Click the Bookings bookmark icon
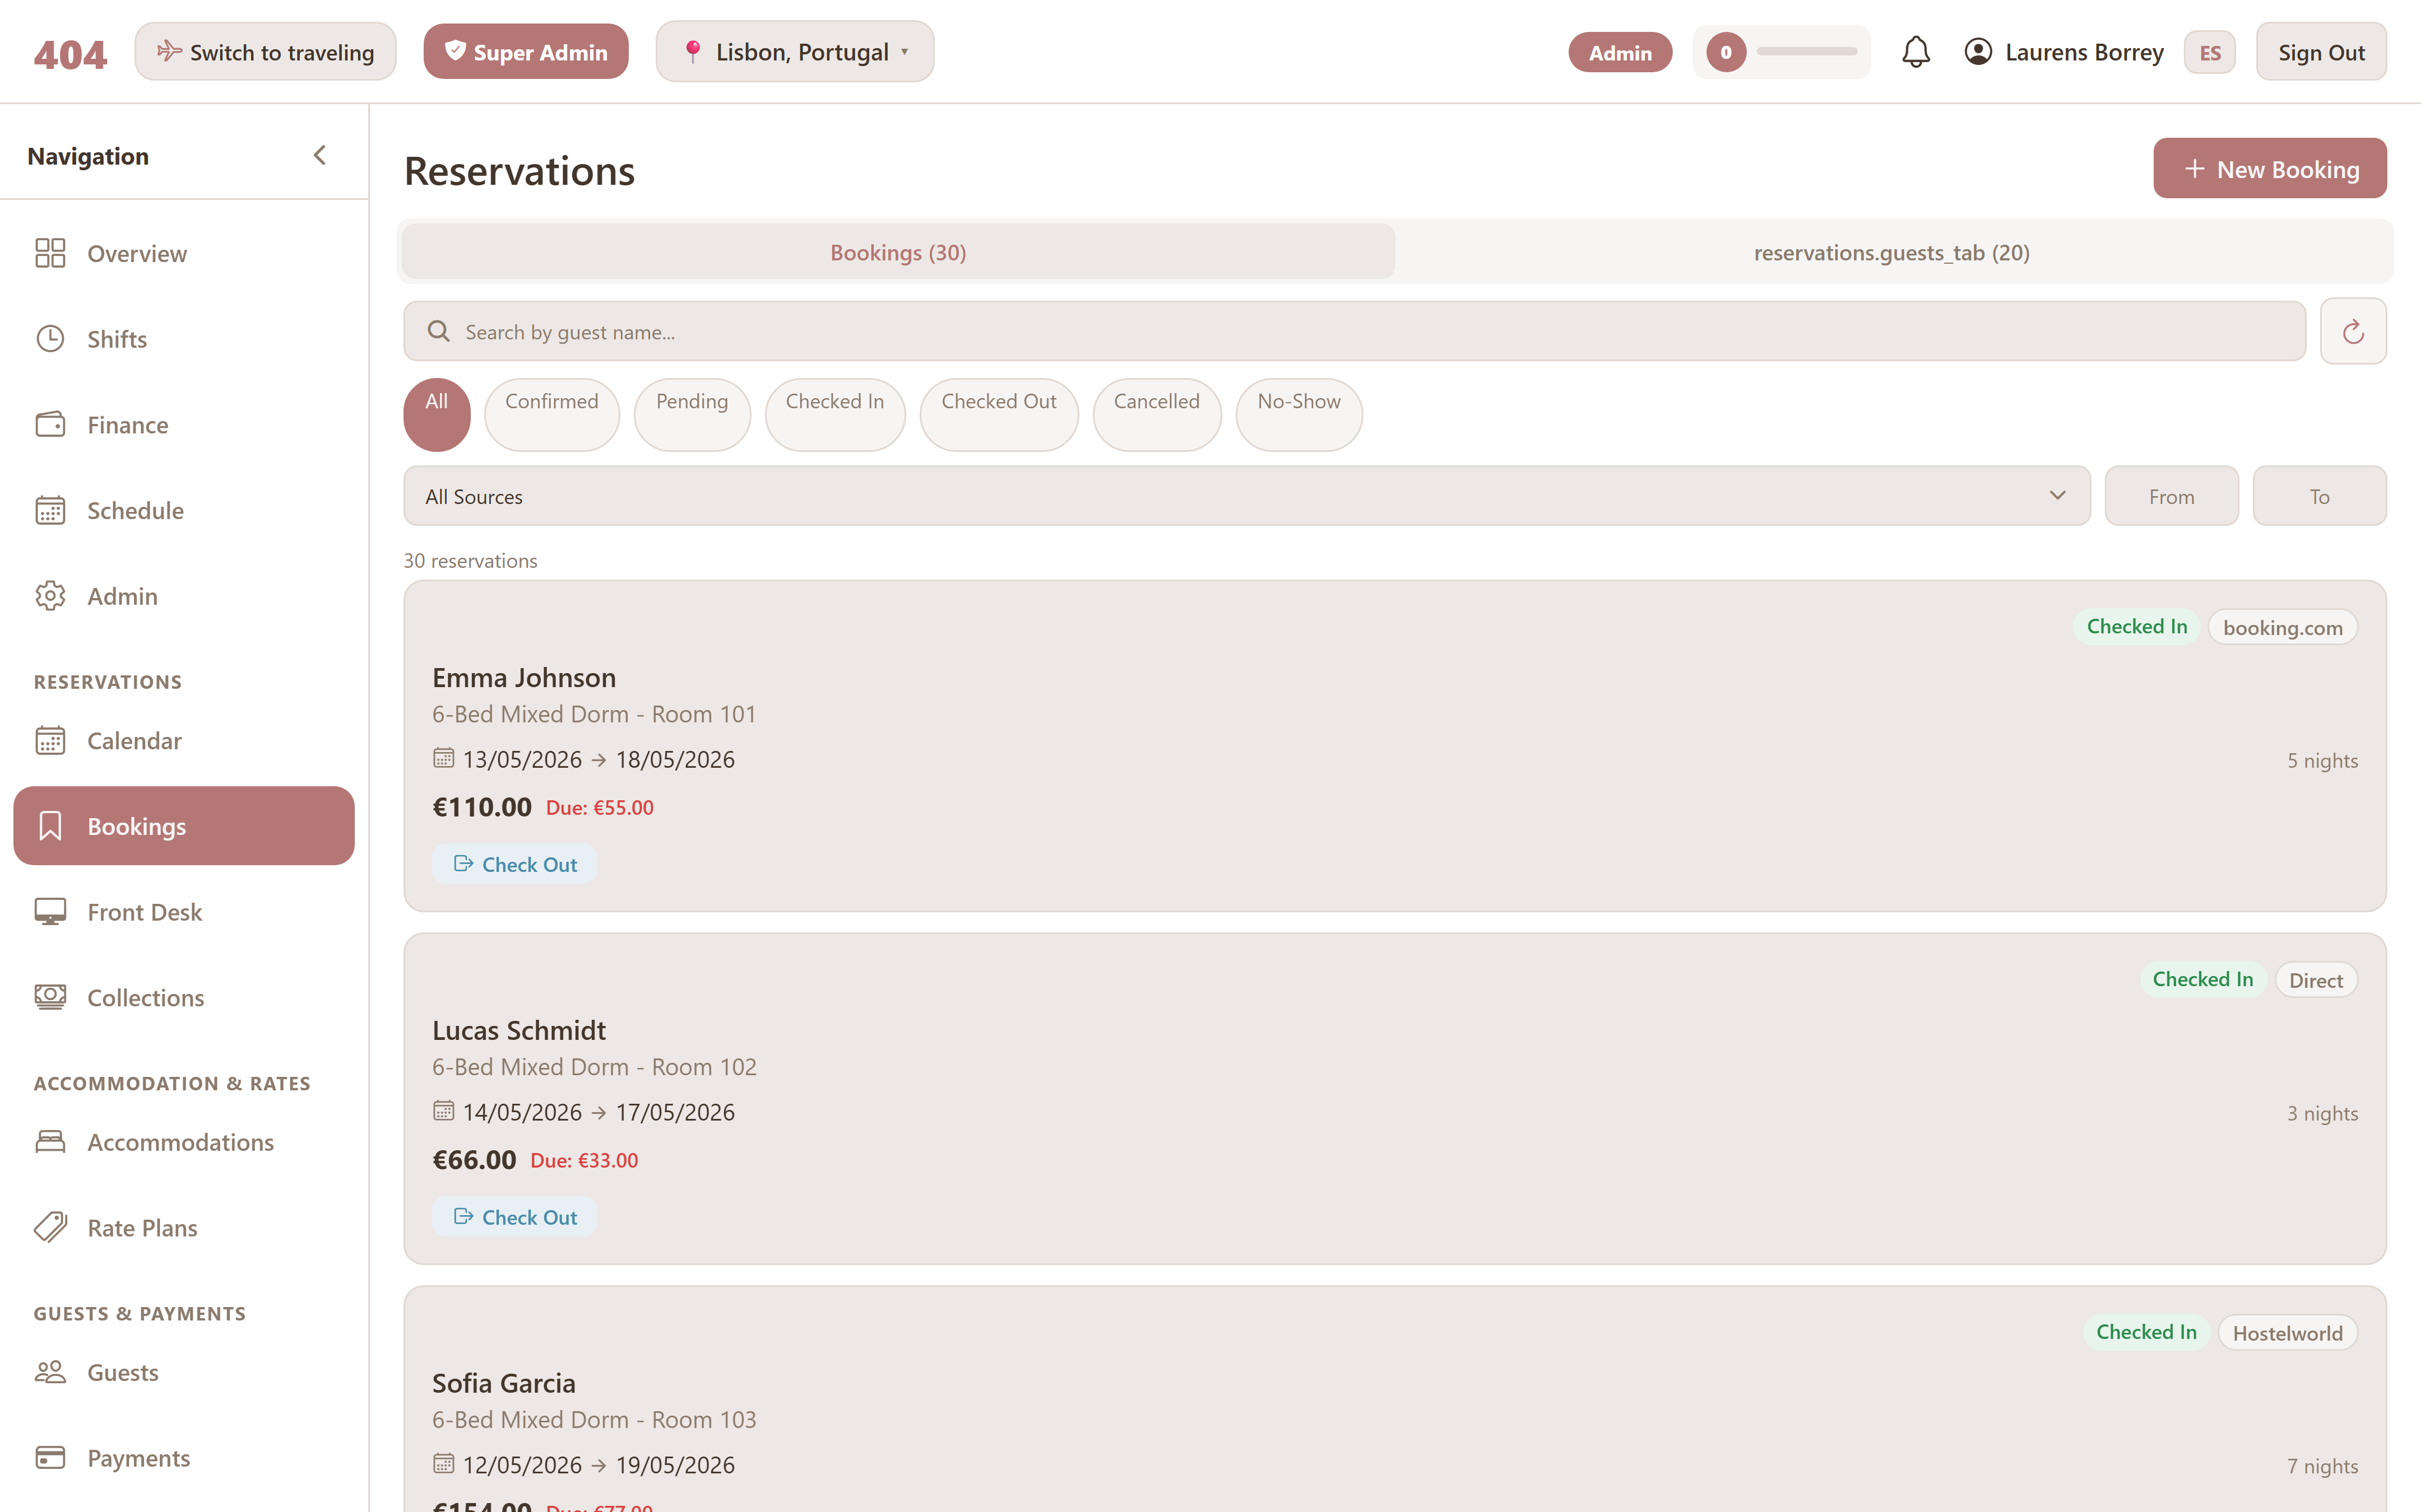Screen dimensions: 2421x1512 click(50, 826)
